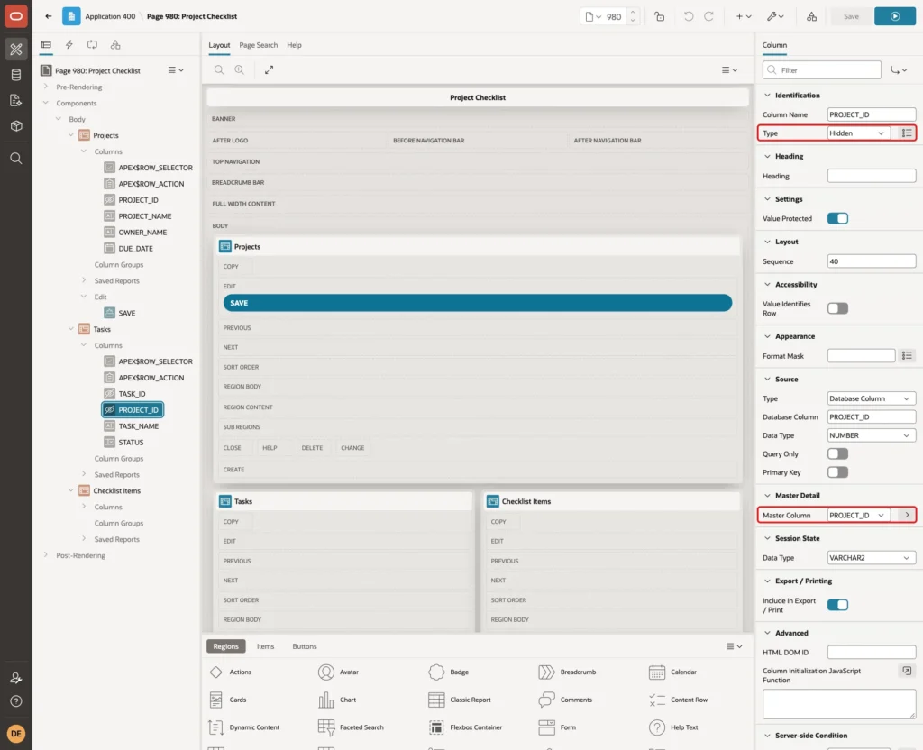This screenshot has height=750, width=923.
Task: Open the Application 400 breadcrumb link
Action: tap(110, 16)
